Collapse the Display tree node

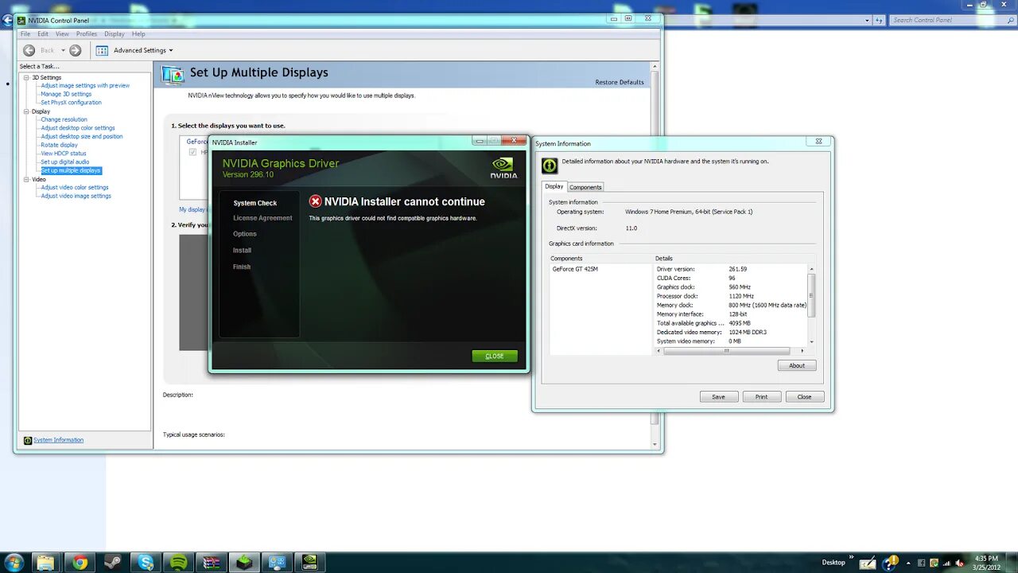point(26,111)
